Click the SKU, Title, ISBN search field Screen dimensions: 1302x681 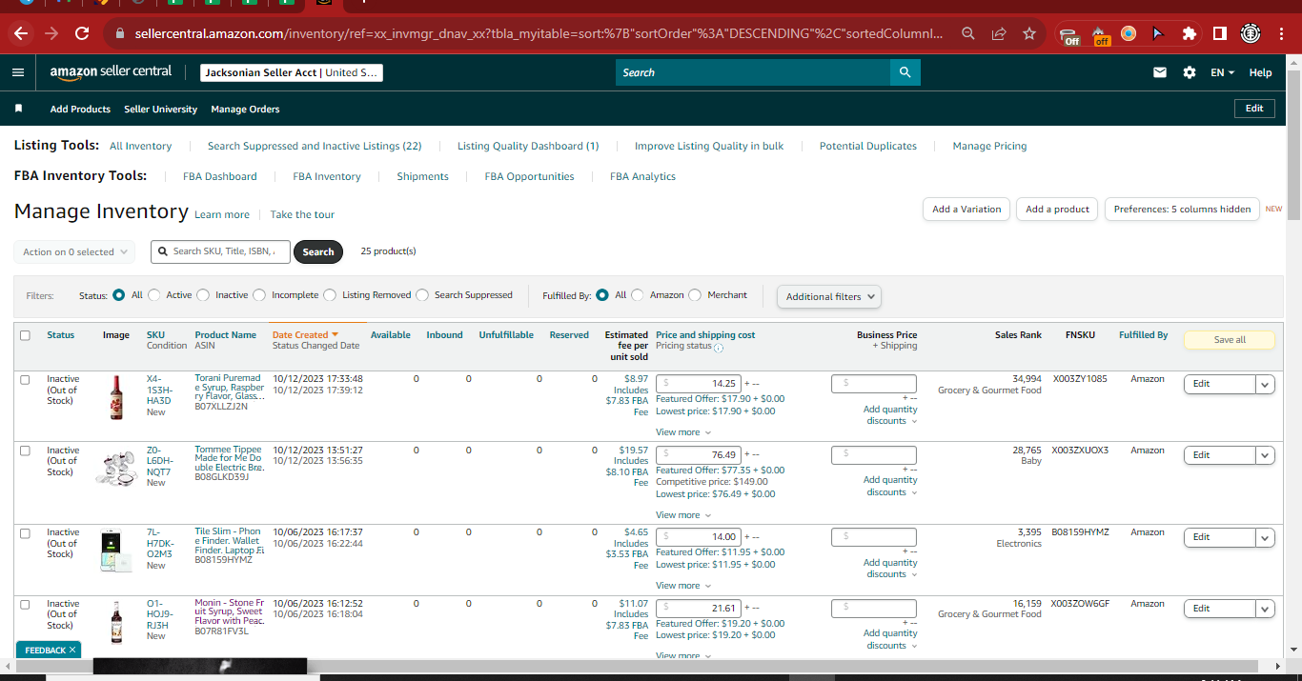pos(220,251)
